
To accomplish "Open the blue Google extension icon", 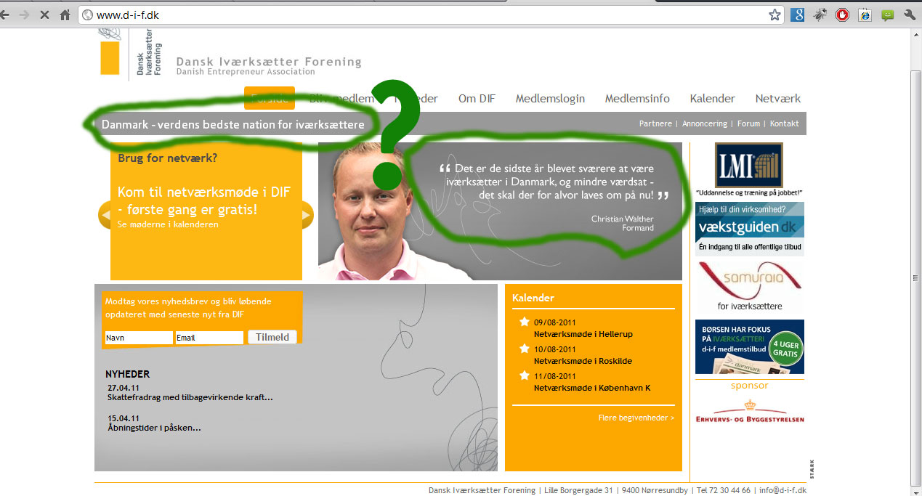I will [798, 15].
